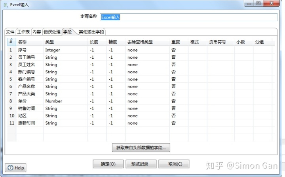Screen dimensions: 285x177
Task: Switch to the 错误处理 tab
Action: [52, 32]
